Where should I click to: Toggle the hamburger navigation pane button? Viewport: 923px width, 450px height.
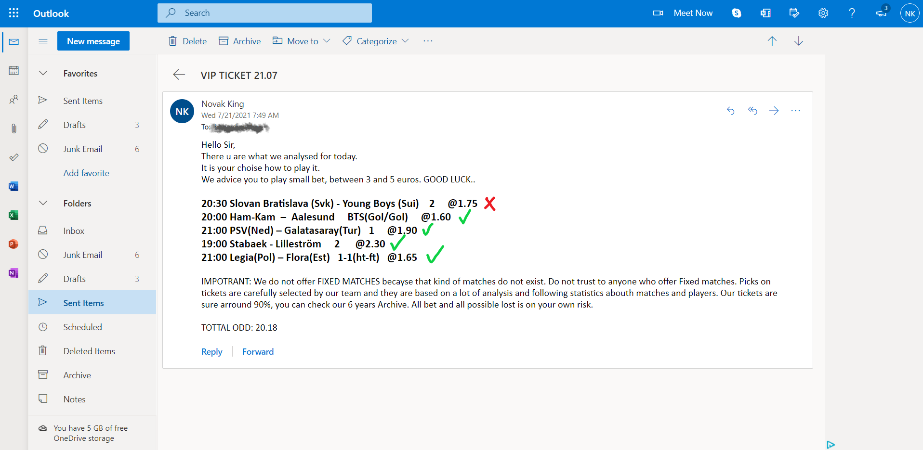tap(43, 41)
